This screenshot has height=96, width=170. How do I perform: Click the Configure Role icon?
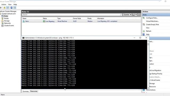click(144, 18)
